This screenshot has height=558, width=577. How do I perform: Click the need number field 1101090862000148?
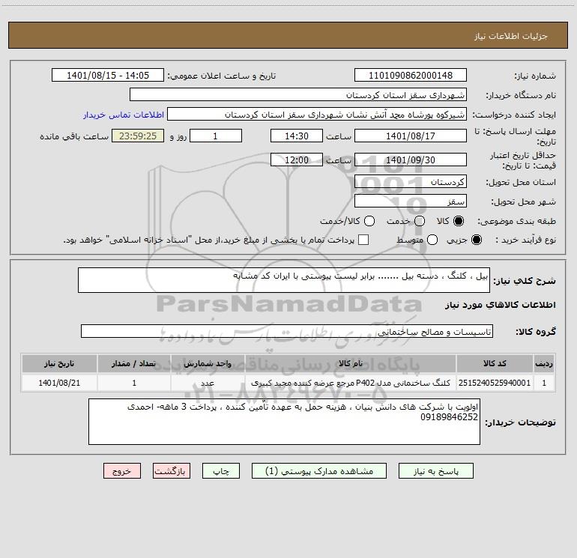pos(411,75)
